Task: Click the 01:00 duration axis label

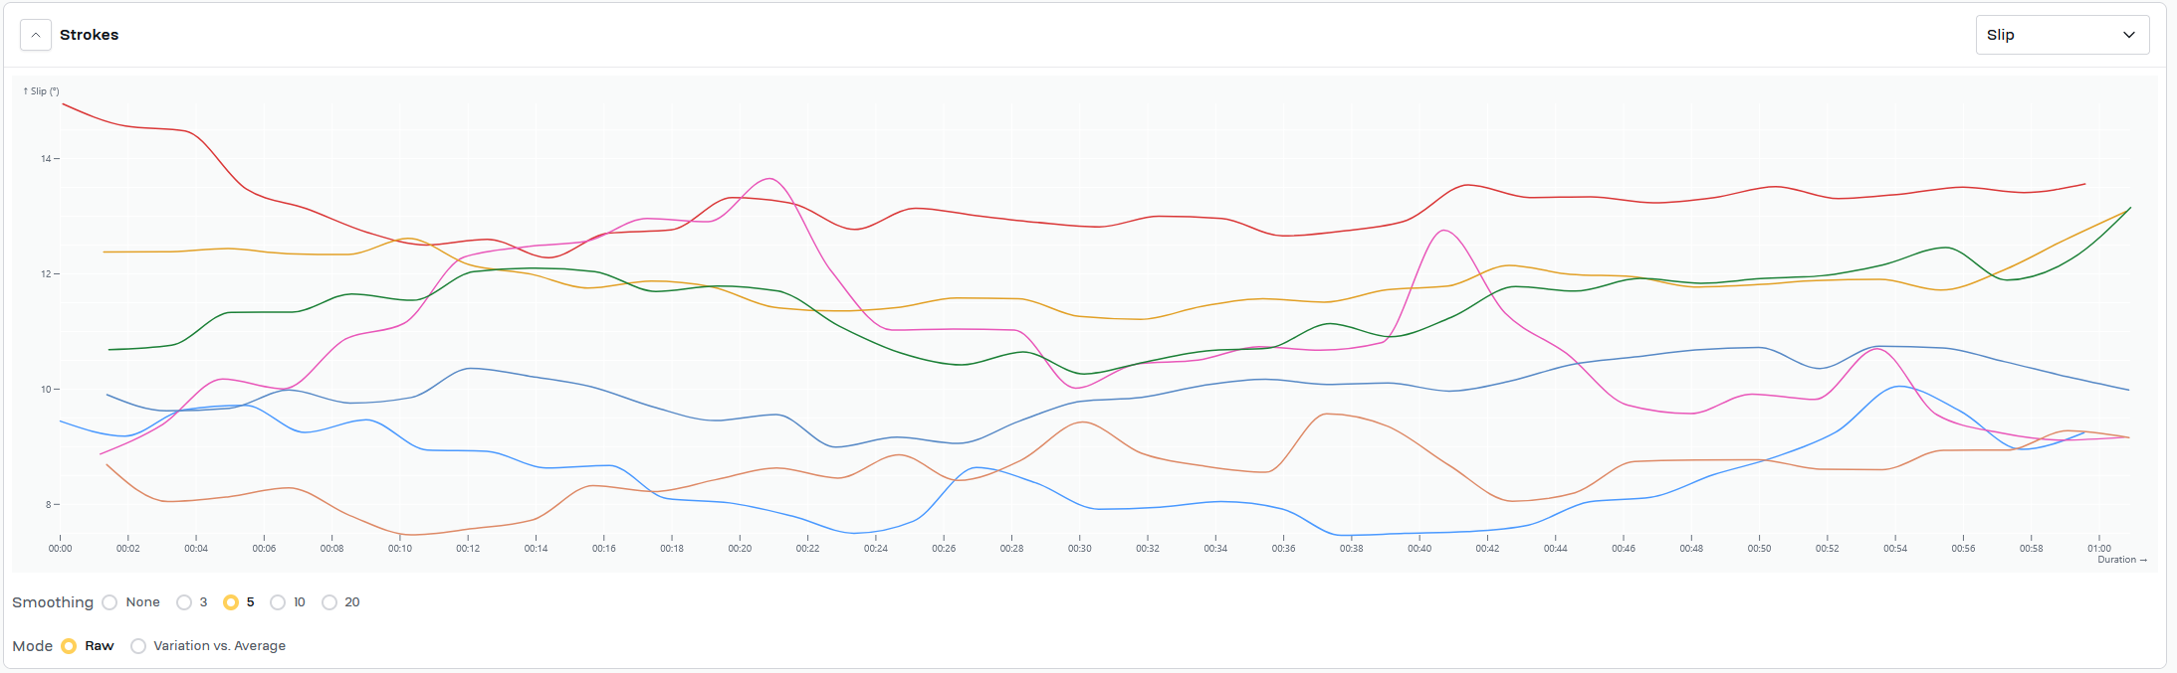Action: 2098,548
